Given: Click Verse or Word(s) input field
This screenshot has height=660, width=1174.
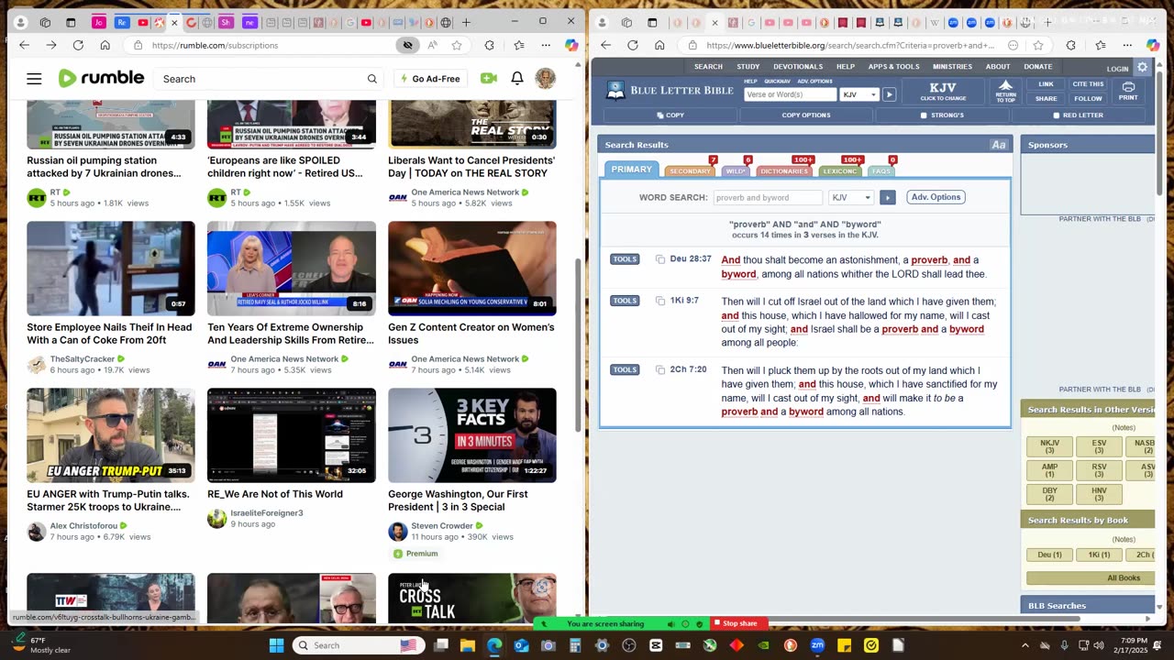Looking at the screenshot, I should tap(791, 94).
